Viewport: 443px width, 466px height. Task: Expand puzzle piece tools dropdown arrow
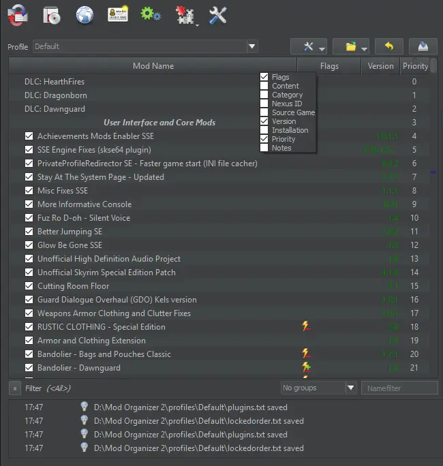pos(197,26)
